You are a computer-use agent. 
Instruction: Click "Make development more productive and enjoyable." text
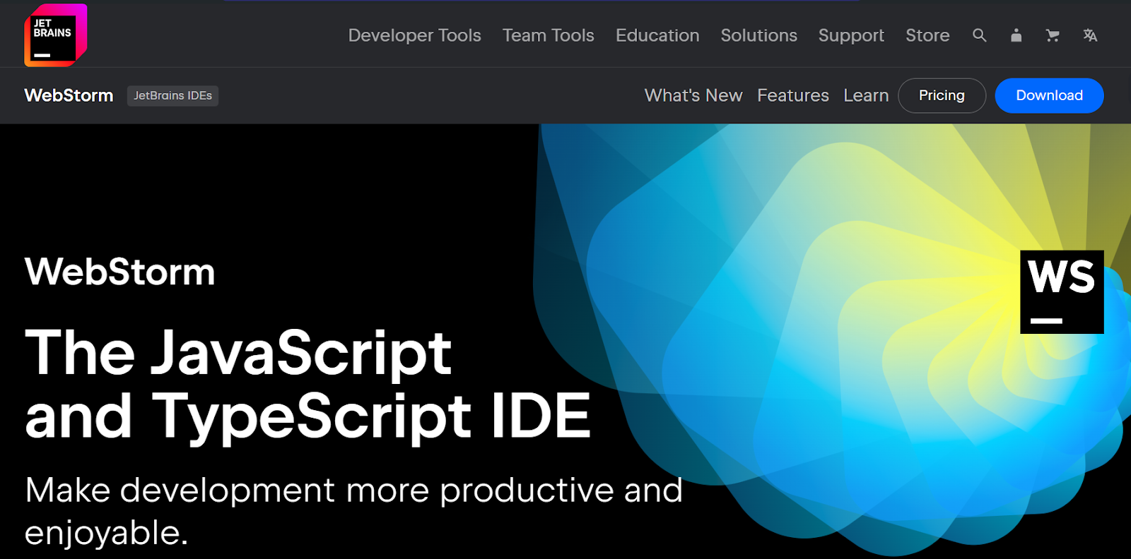pyautogui.click(x=353, y=511)
